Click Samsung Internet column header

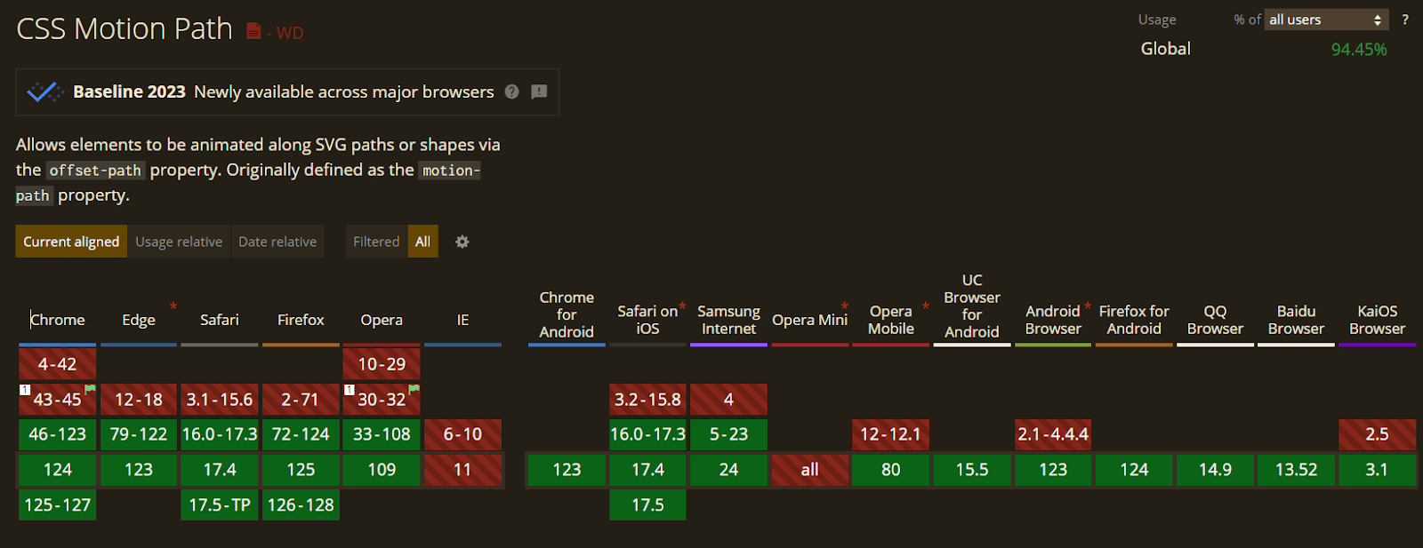click(x=728, y=320)
